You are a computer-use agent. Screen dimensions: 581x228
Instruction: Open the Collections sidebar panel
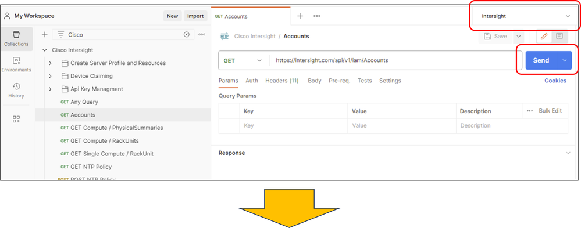16,39
